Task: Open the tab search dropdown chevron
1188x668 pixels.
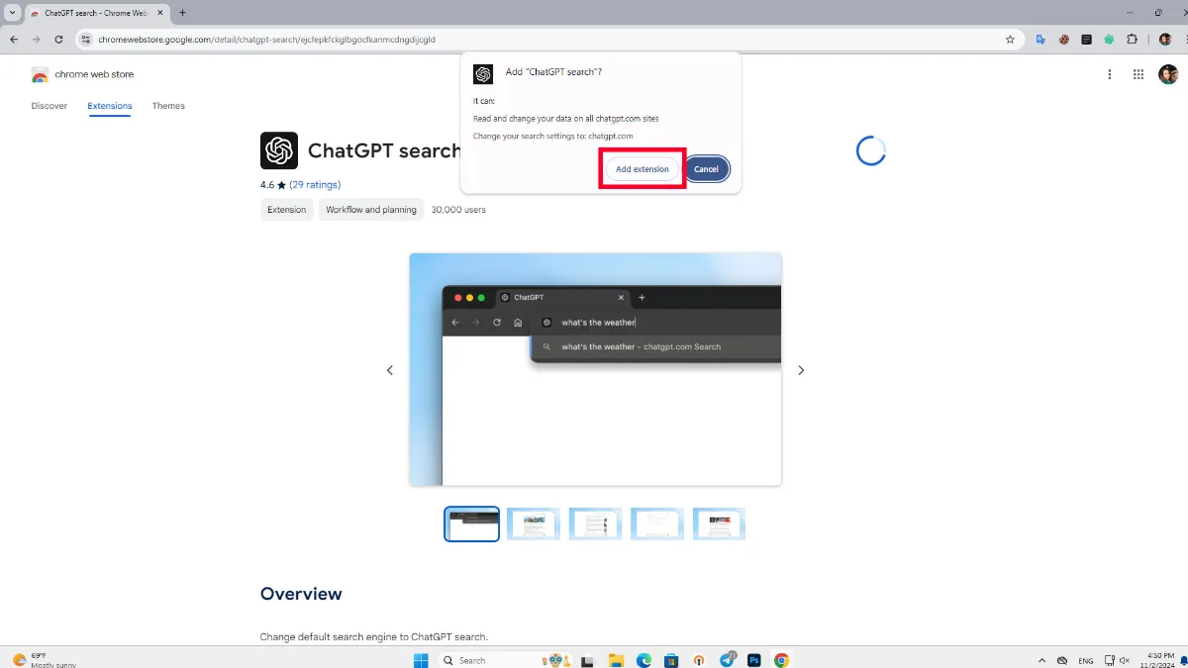Action: click(12, 13)
